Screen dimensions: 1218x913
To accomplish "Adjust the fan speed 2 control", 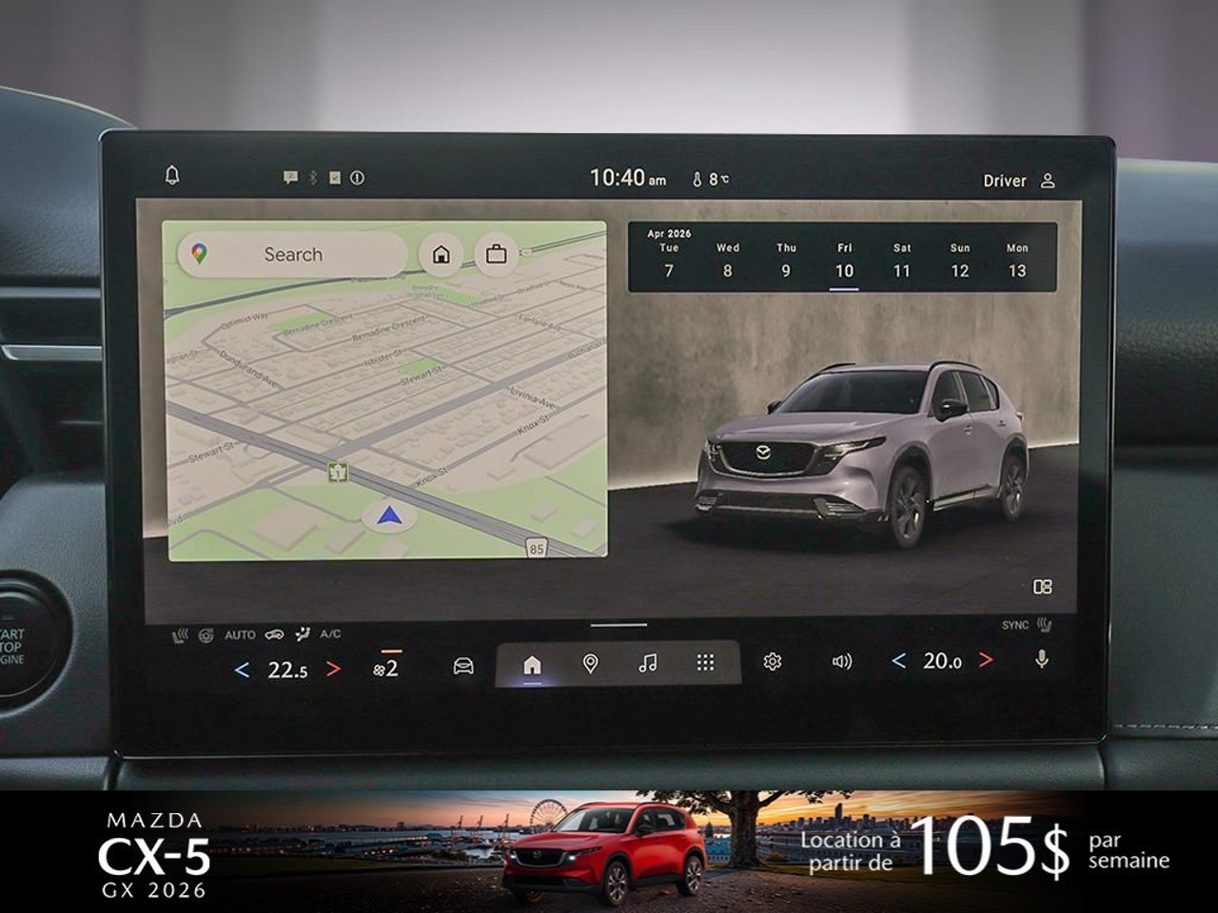I will click(386, 668).
